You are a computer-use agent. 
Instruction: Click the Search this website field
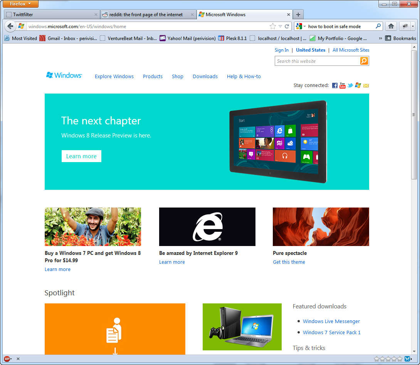(x=318, y=61)
